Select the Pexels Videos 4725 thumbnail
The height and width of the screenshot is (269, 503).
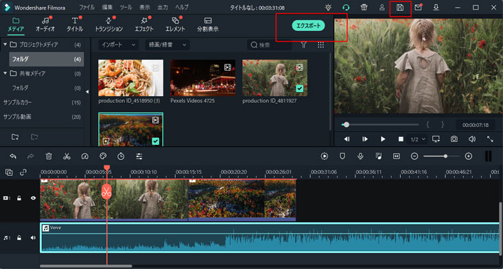tap(202, 78)
